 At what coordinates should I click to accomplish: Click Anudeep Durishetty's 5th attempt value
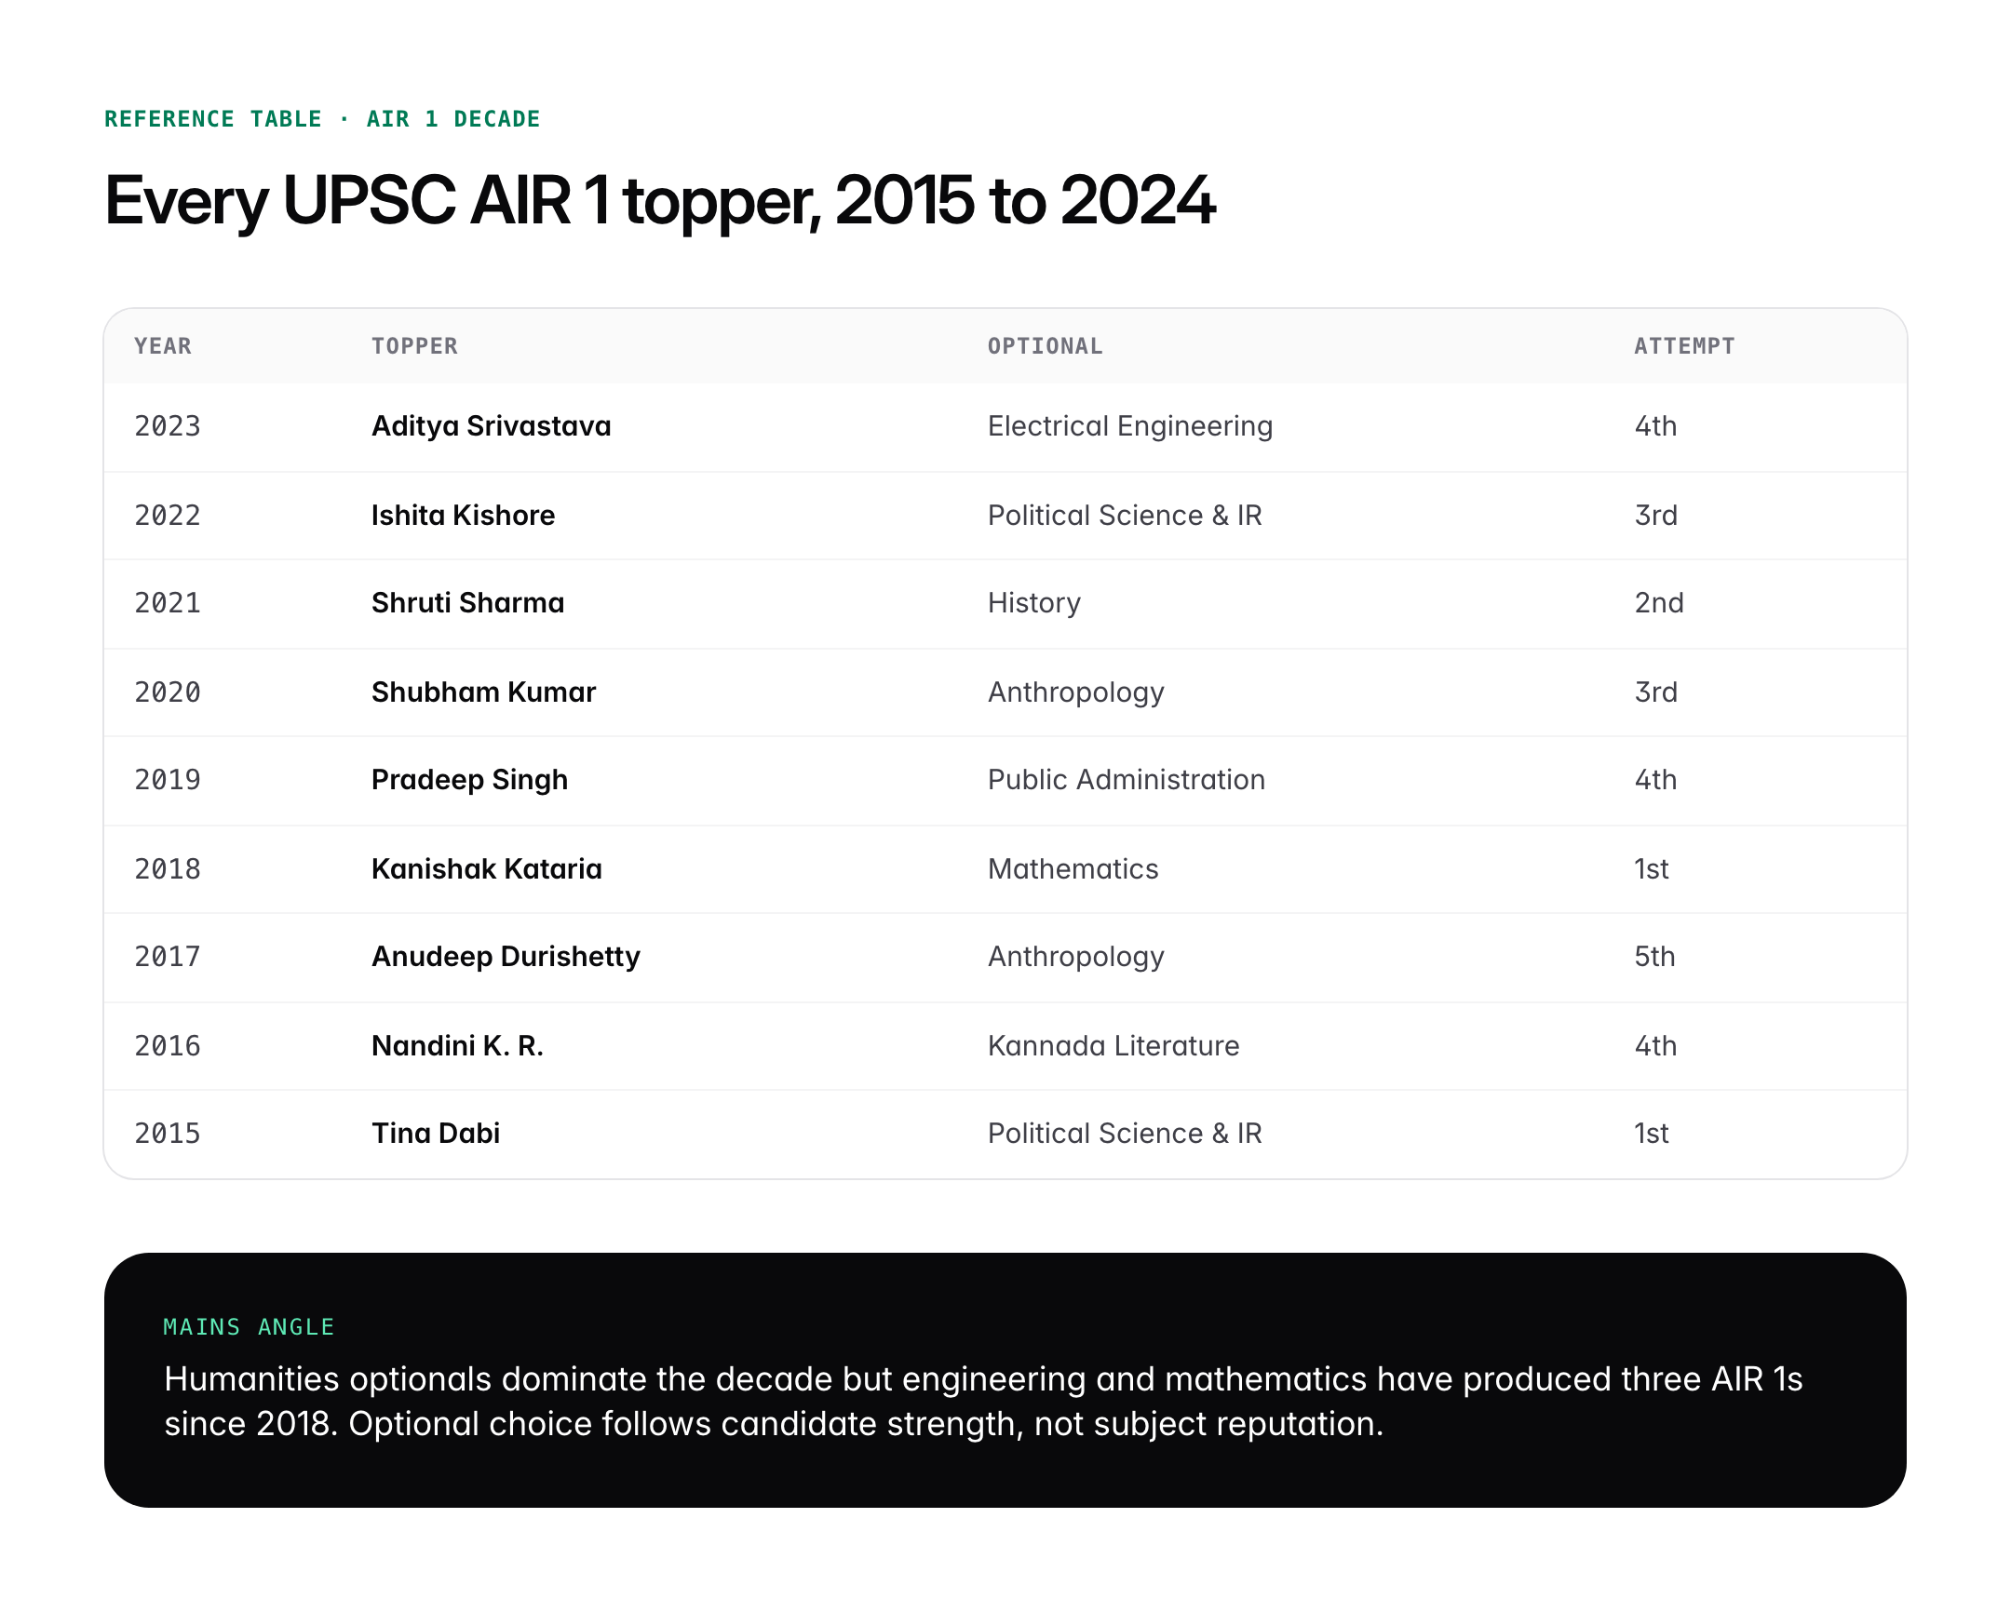tap(1654, 957)
